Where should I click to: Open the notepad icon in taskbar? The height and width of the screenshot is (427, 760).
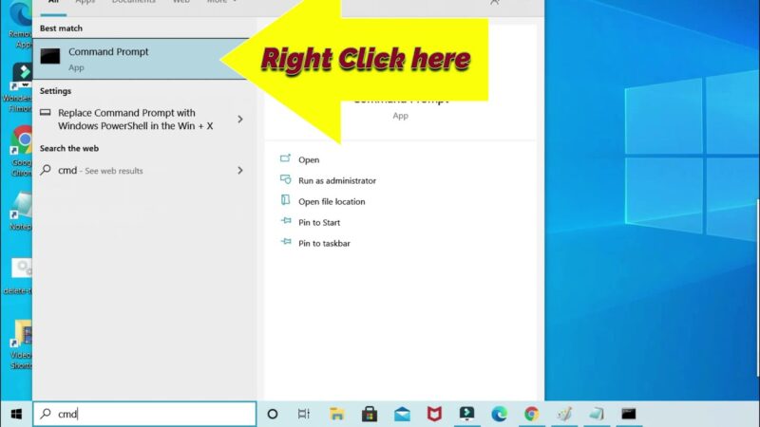click(597, 414)
